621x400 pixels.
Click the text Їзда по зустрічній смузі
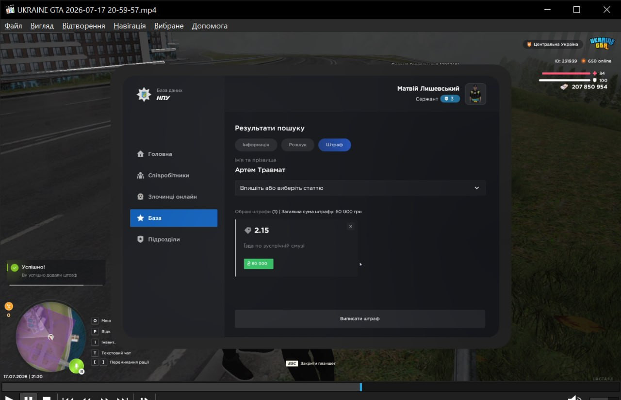click(x=274, y=246)
